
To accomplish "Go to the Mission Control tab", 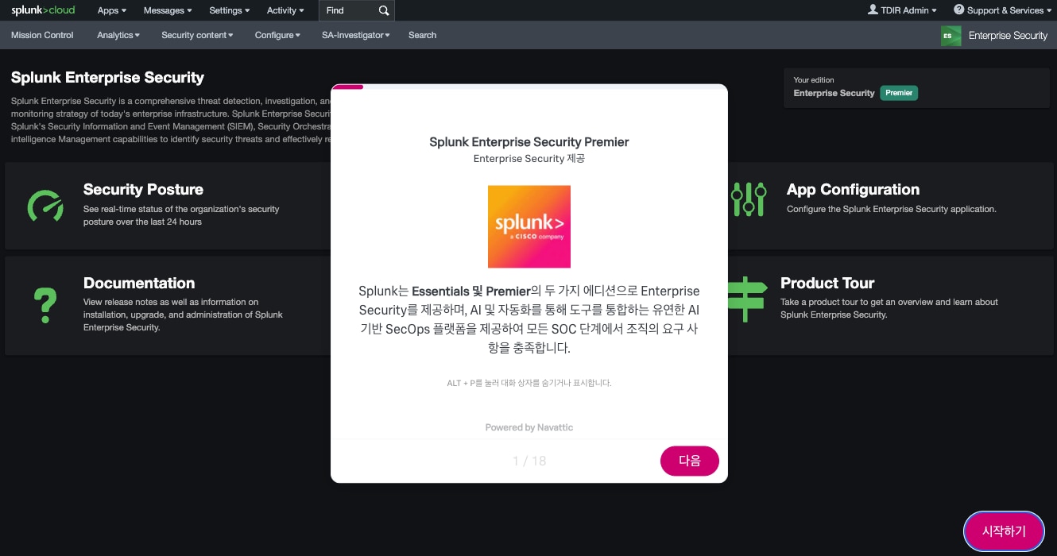I will pyautogui.click(x=42, y=35).
